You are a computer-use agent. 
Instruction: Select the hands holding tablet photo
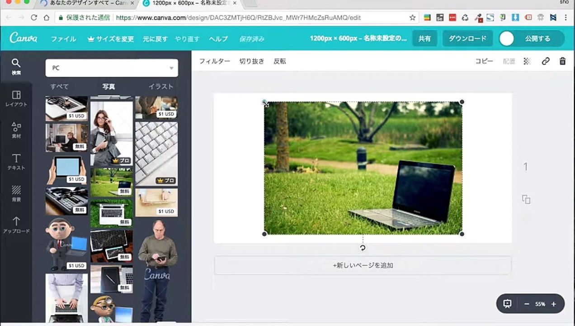coord(66,170)
